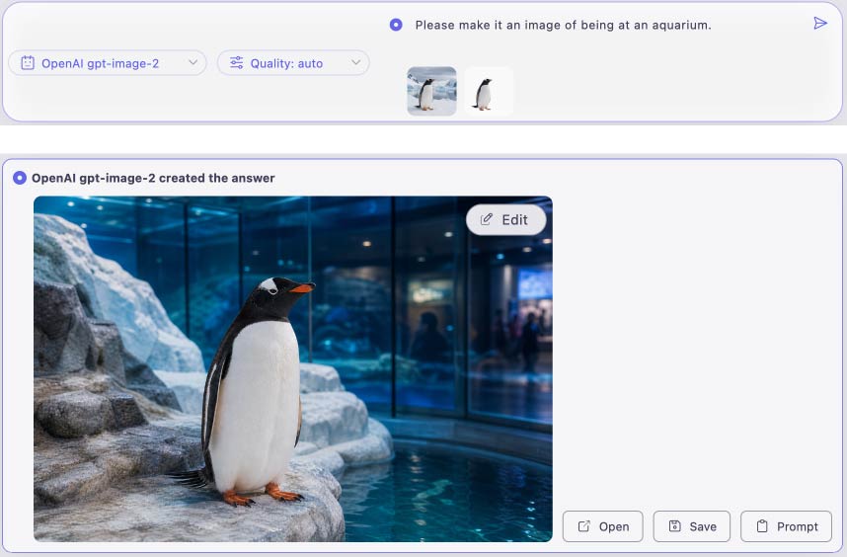Send the prompt with paper plane icon
This screenshot has width=847, height=557.
click(820, 24)
